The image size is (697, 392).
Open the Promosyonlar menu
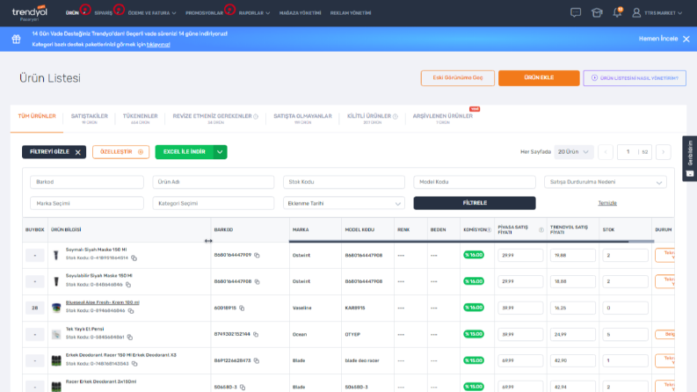[205, 13]
